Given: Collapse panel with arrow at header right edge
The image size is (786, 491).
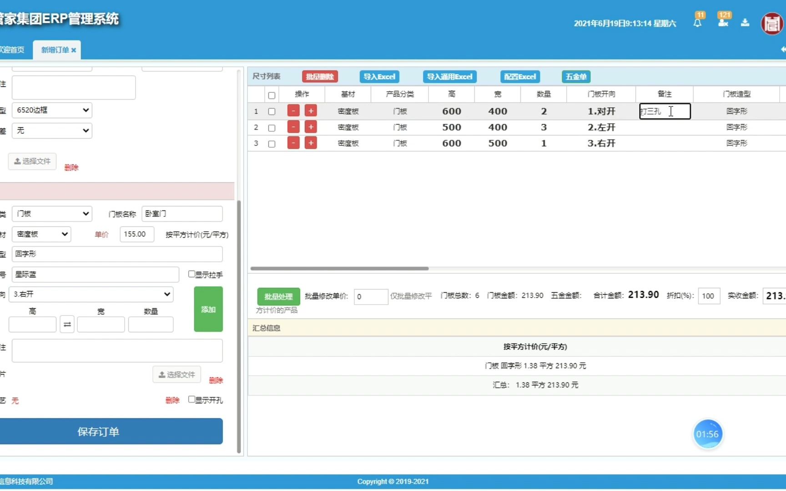Looking at the screenshot, I should click(783, 50).
